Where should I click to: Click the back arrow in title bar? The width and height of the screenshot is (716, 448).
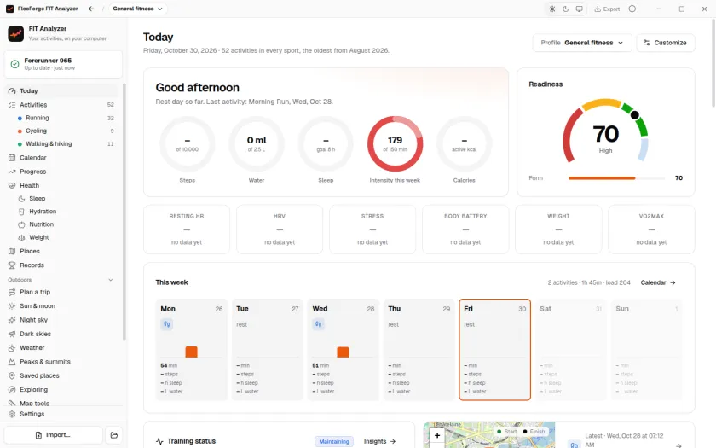(x=91, y=9)
